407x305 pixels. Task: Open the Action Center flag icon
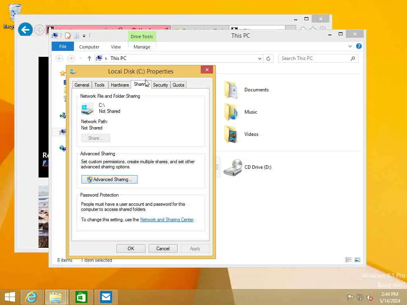351,297
